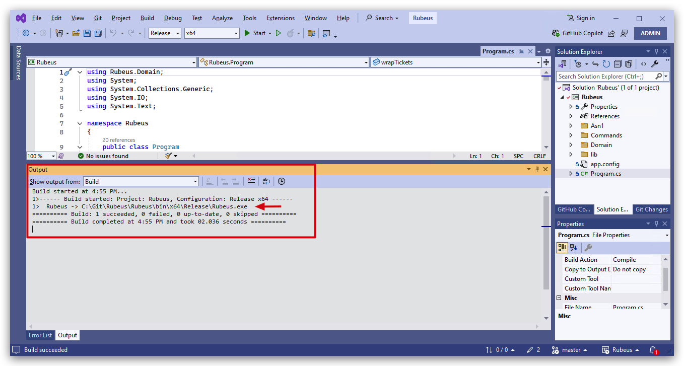Screen dimensions: 684x366
Task: Click the Property Pages wrench in Properties
Action: tap(588, 247)
